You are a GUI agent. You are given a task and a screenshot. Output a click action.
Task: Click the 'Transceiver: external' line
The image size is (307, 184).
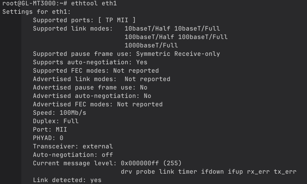coord(73,146)
